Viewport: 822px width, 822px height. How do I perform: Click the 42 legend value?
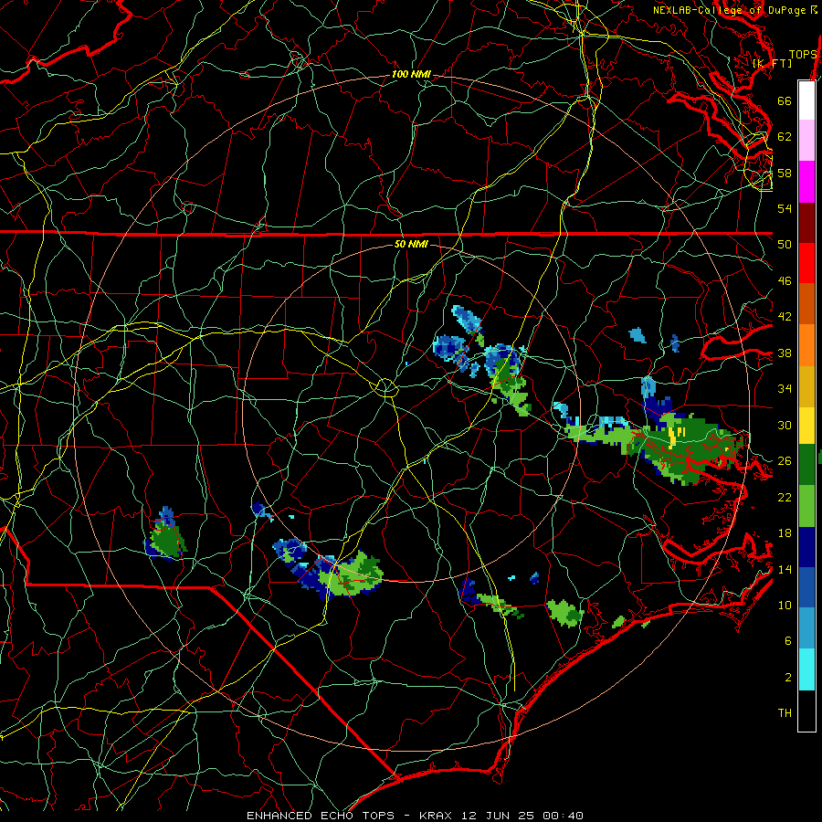click(785, 316)
